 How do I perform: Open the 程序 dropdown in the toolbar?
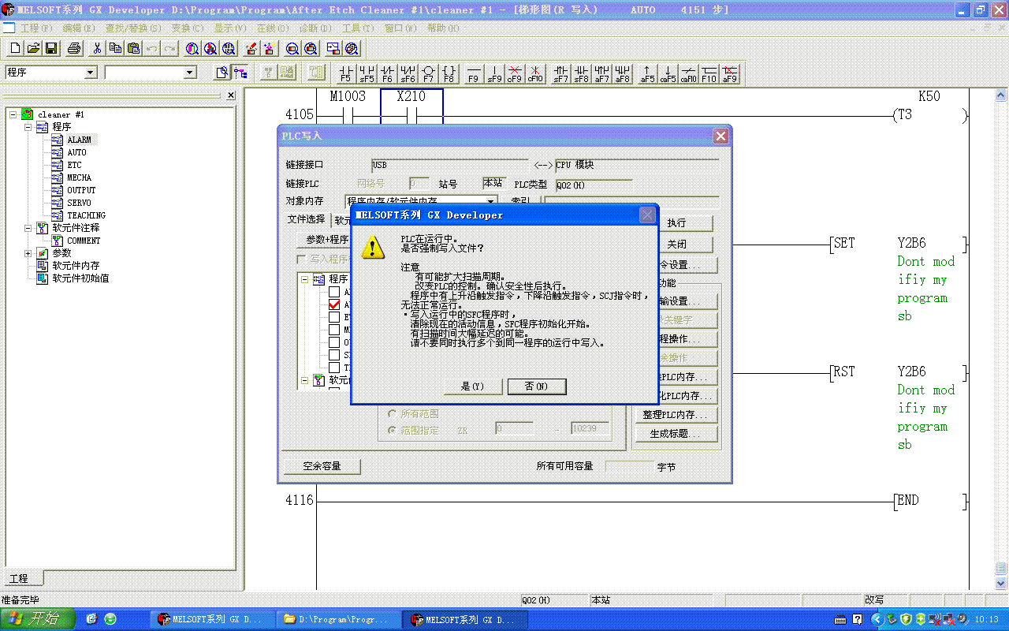coord(91,73)
